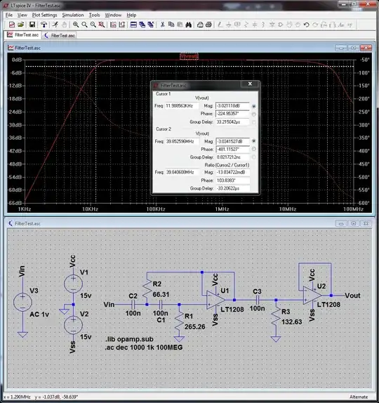379x403 pixels.
Task: Open the Tools menu
Action: [94, 15]
